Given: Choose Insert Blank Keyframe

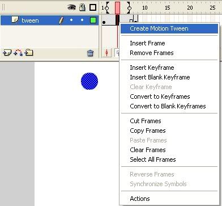Looking at the screenshot, I should coord(160,77).
